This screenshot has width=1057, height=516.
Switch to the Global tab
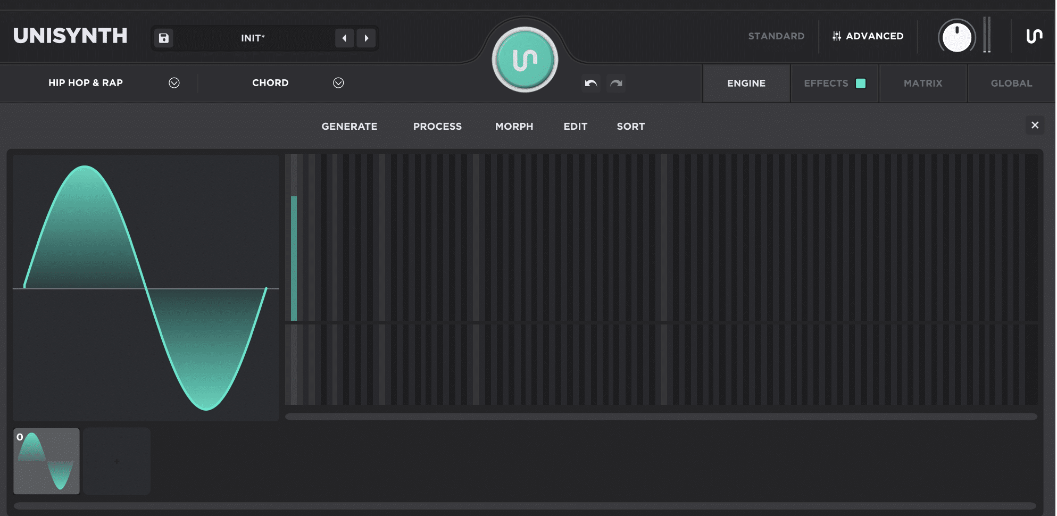pos(1011,84)
